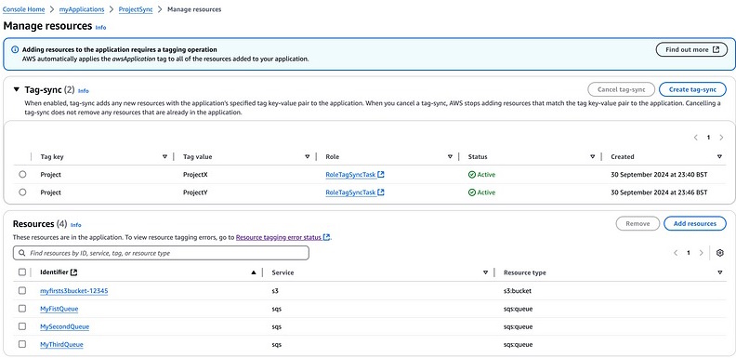Image resolution: width=736 pixels, height=358 pixels.
Task: Open MyThirdQueue resource link
Action: coord(61,344)
